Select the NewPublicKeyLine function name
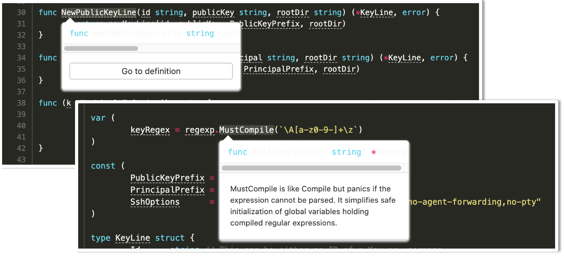This screenshot has width=564, height=258. pos(98,12)
